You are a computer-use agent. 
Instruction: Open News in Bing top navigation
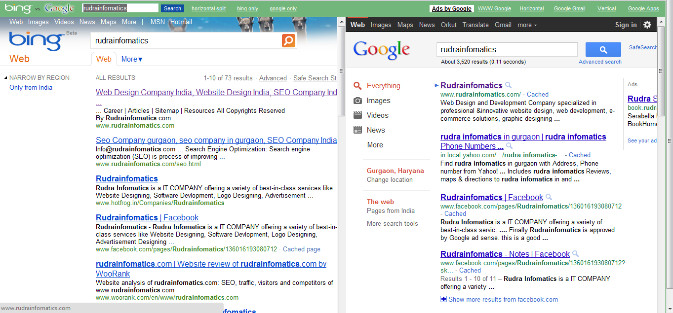[87, 22]
